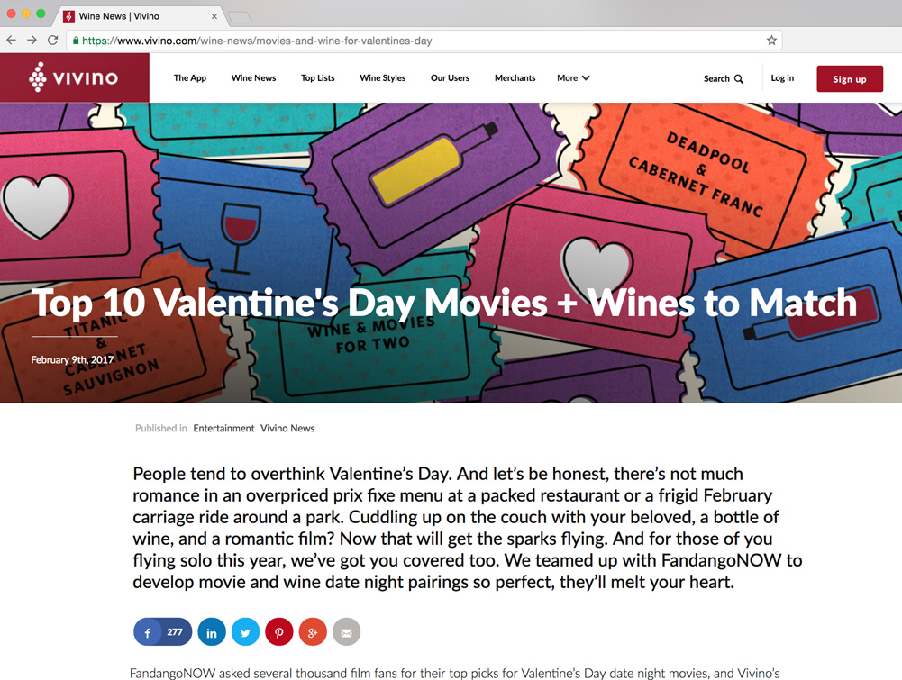Open the Top Lists menu item
Image resolution: width=902 pixels, height=680 pixels.
(317, 77)
